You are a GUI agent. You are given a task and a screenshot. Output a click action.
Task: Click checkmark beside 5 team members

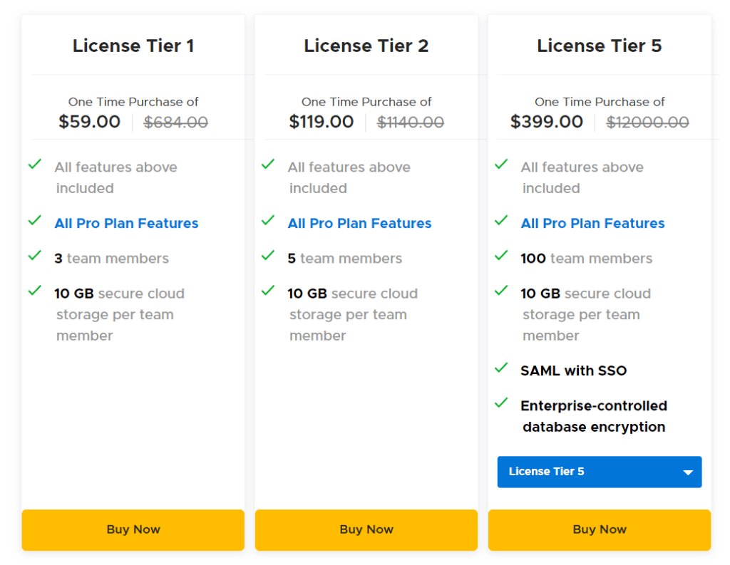tap(267, 255)
